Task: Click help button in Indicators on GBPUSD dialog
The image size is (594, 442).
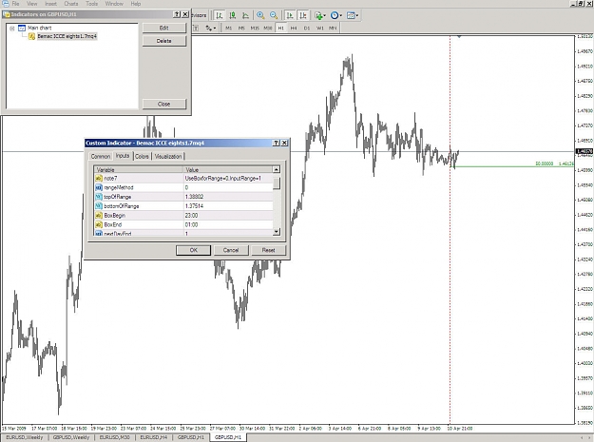Action: click(x=177, y=14)
